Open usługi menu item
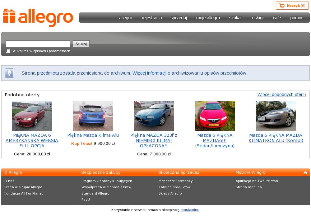The width and height of the screenshot is (311, 216). [258, 18]
